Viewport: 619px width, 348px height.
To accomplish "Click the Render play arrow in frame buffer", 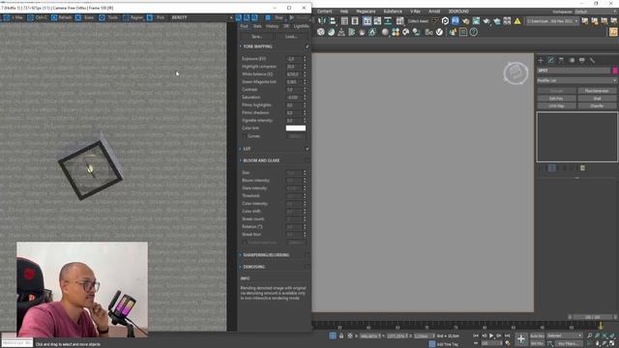I will [x=292, y=17].
